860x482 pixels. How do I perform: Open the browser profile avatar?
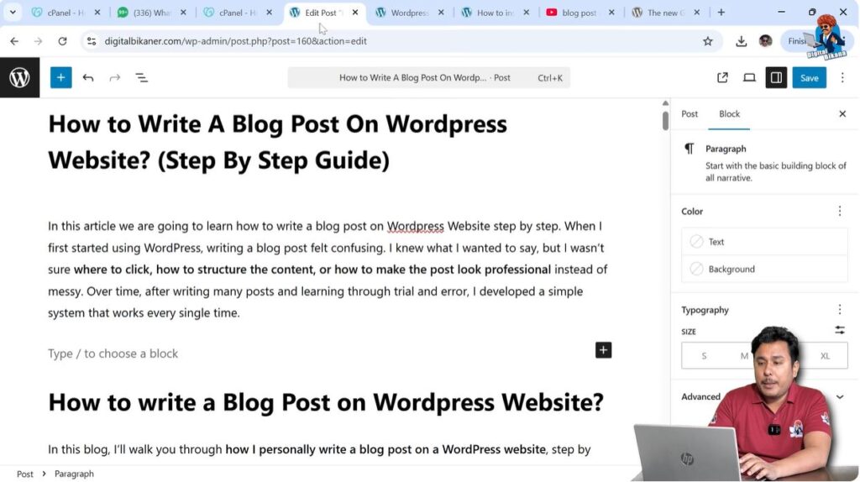(x=766, y=41)
